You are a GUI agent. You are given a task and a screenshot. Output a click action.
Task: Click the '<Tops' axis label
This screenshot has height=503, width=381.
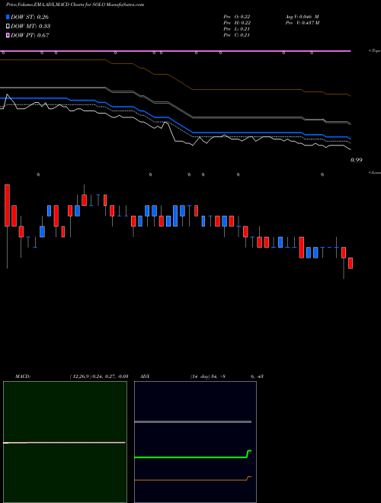coord(374,51)
